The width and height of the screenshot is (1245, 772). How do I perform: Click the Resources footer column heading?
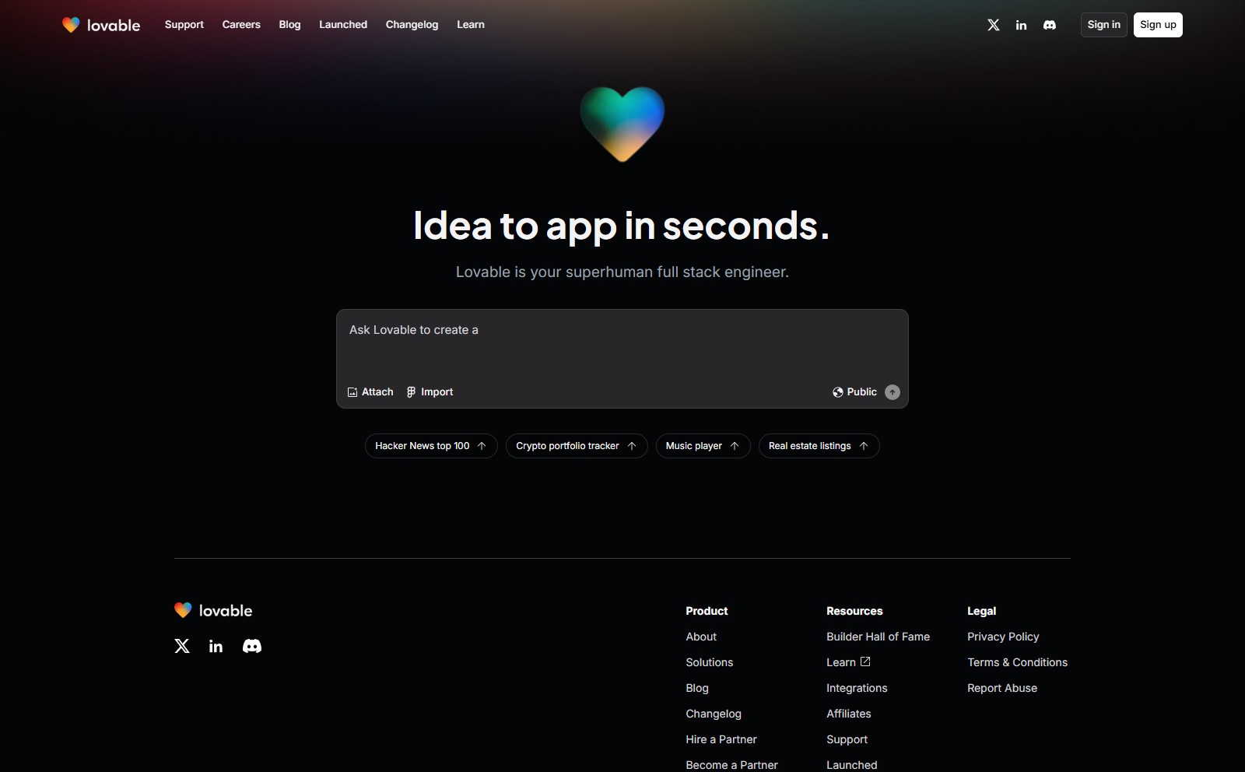(x=854, y=611)
